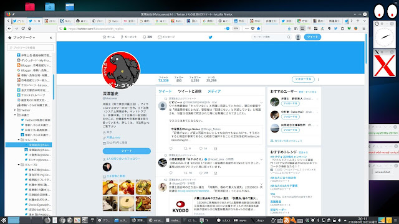Close the active Twitter tab
This screenshot has width=399, height=224.
pyautogui.click(x=39, y=21)
